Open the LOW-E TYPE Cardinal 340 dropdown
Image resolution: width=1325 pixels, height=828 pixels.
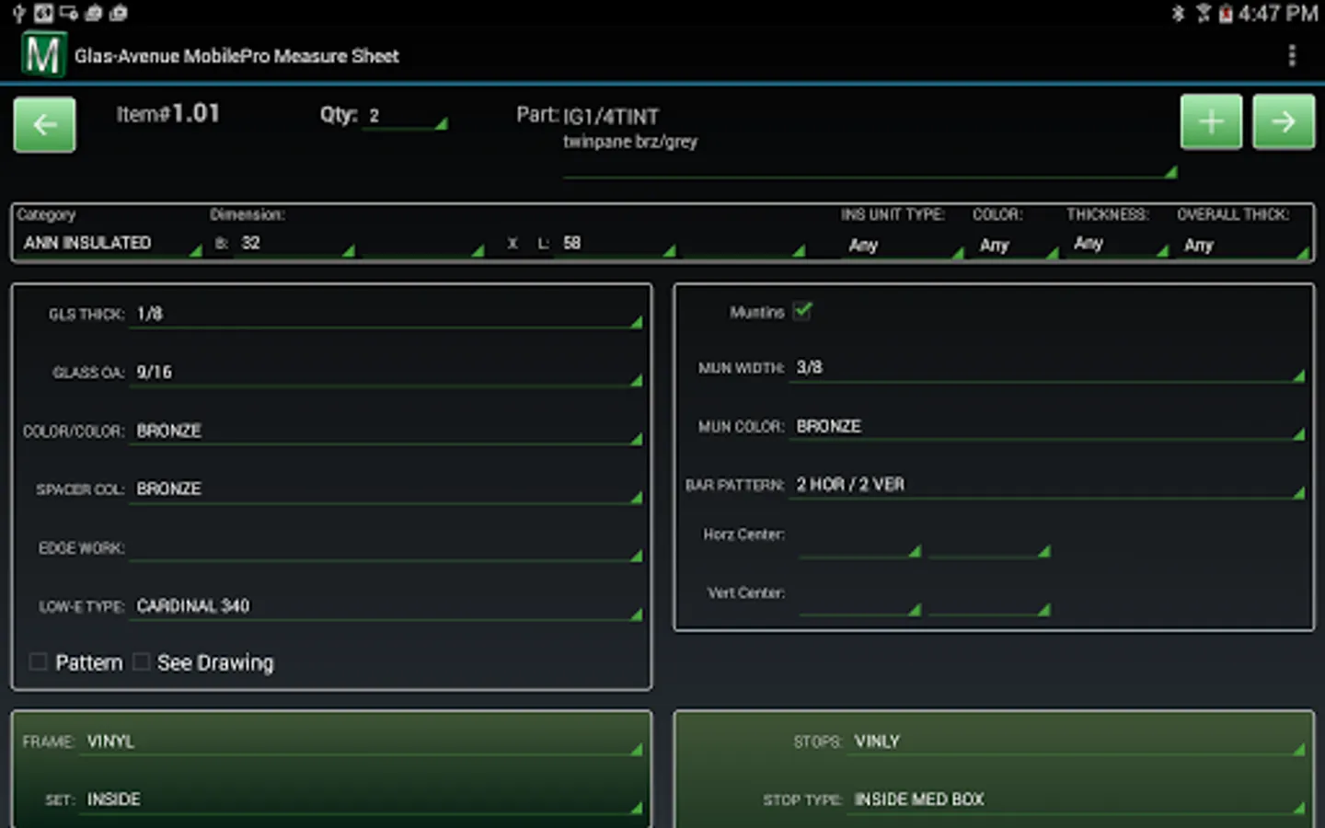385,606
